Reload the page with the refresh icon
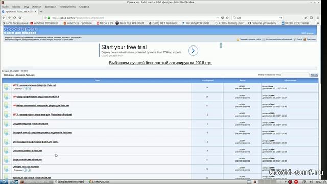Viewport: 327px width, 184px height. pyautogui.click(x=15, y=18)
